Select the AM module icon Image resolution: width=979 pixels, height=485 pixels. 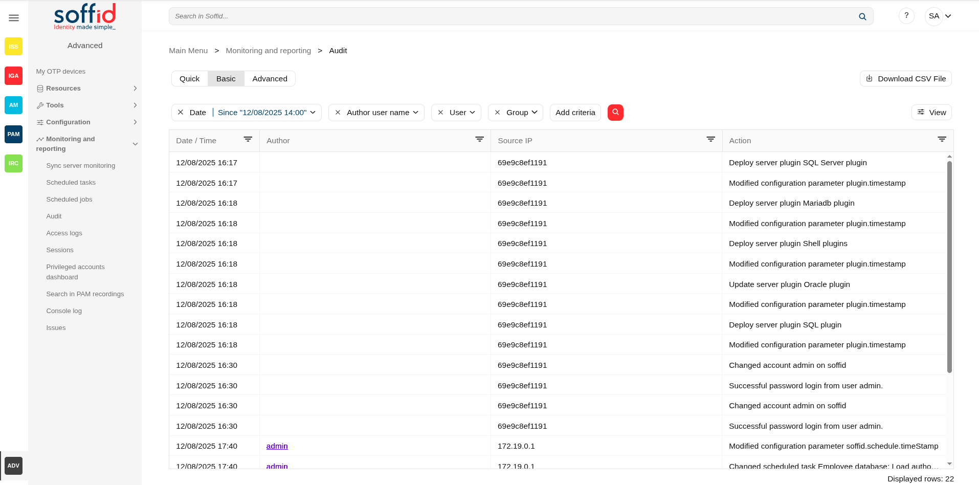pyautogui.click(x=14, y=105)
